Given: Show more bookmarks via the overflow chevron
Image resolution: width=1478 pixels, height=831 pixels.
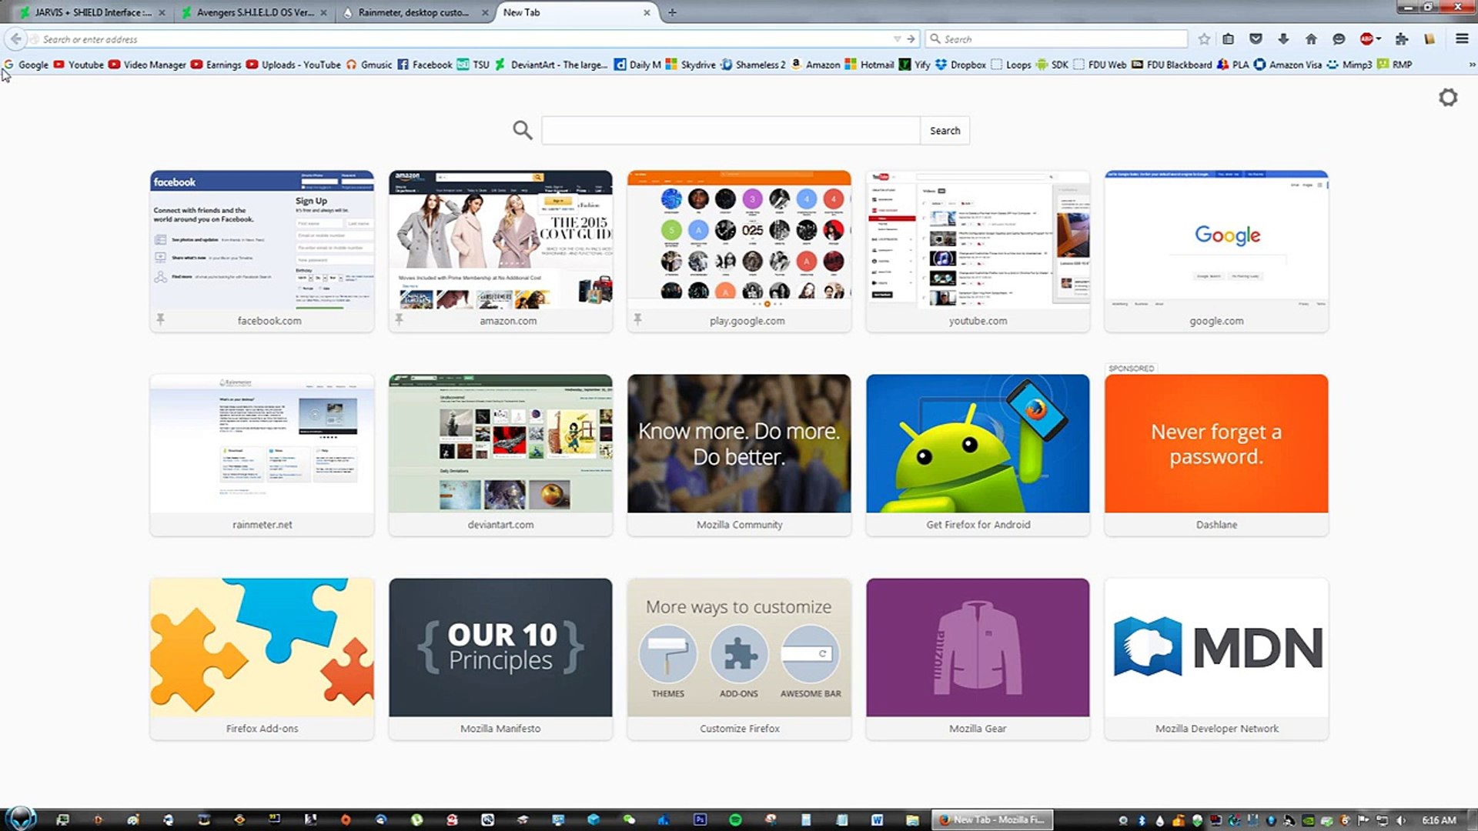Looking at the screenshot, I should click(x=1472, y=65).
